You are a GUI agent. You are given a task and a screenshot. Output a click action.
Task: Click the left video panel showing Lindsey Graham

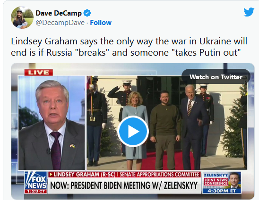[52, 123]
